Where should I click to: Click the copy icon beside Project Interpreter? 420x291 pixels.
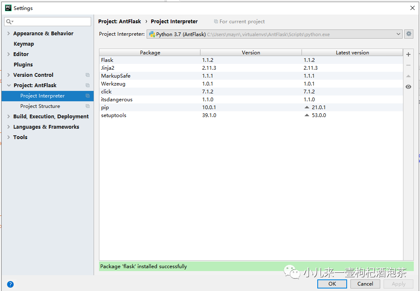pos(87,96)
